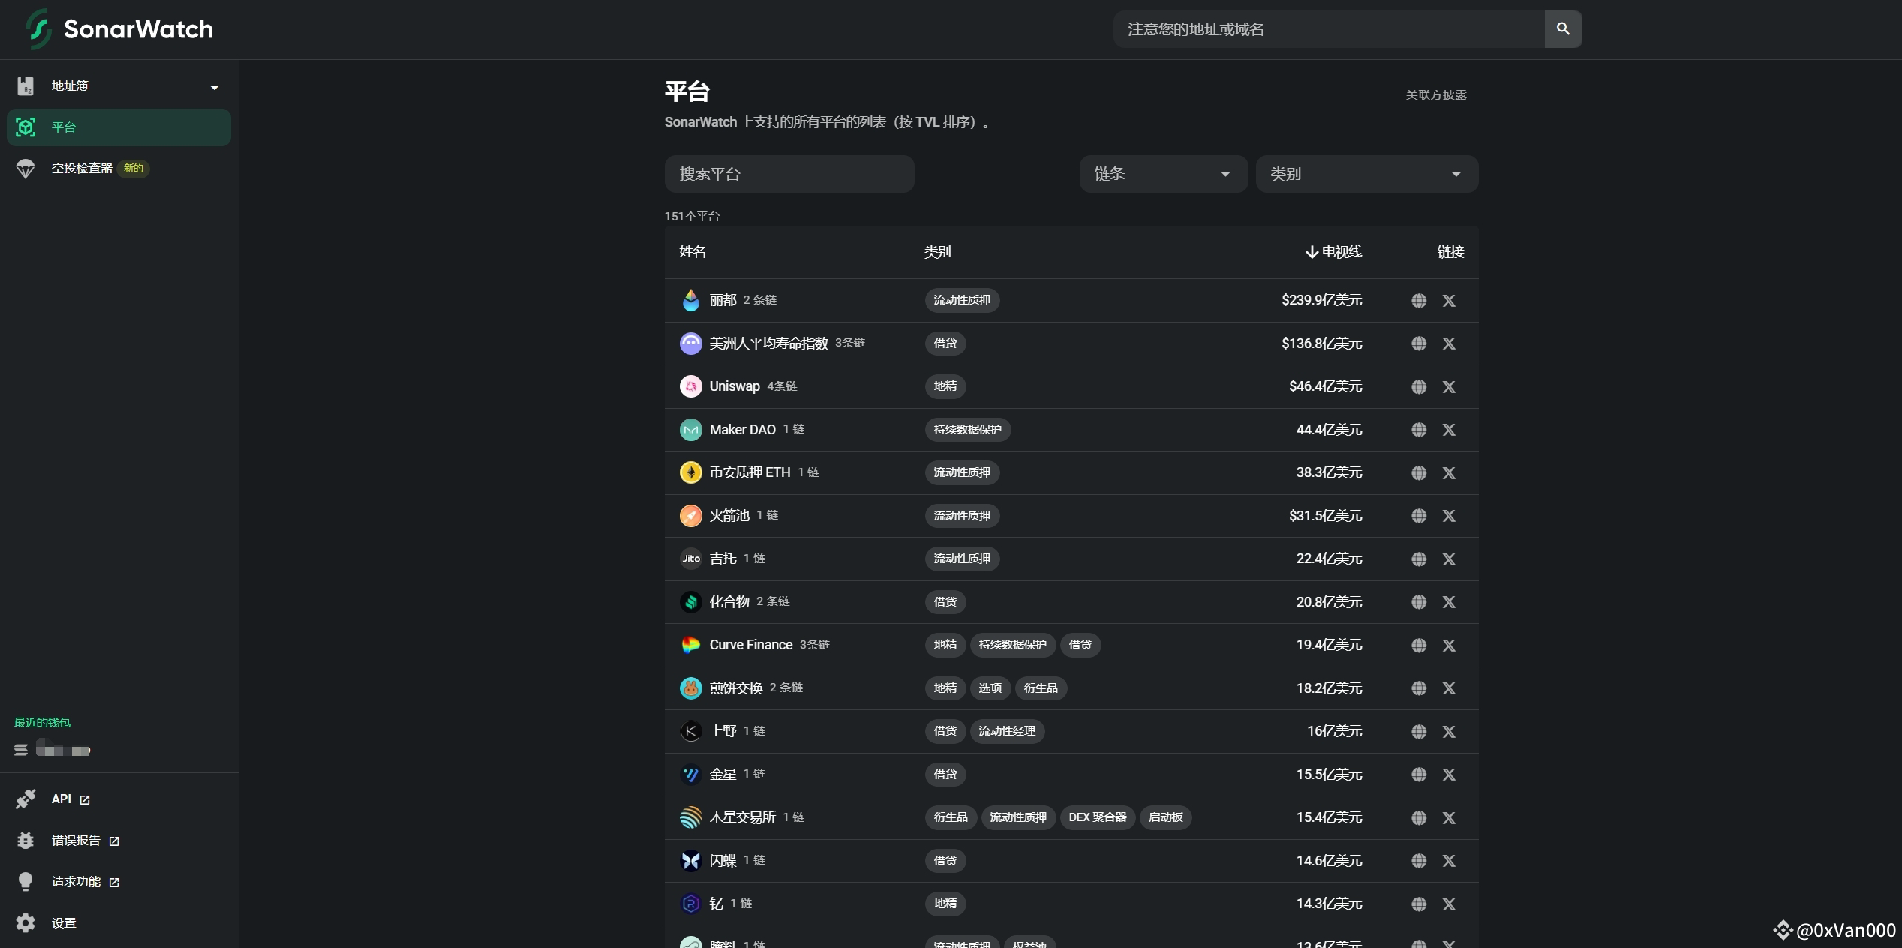1902x948 pixels.
Task: Open Uniswap website globe icon
Action: (x=1418, y=387)
